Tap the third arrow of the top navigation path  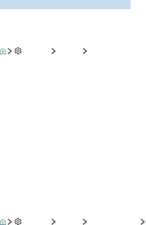[85, 51]
